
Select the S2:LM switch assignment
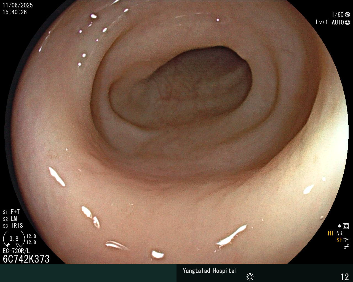coord(10,219)
